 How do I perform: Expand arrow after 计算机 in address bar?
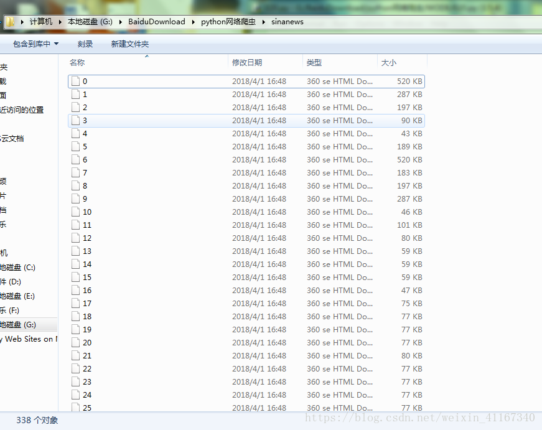[x=60, y=22]
